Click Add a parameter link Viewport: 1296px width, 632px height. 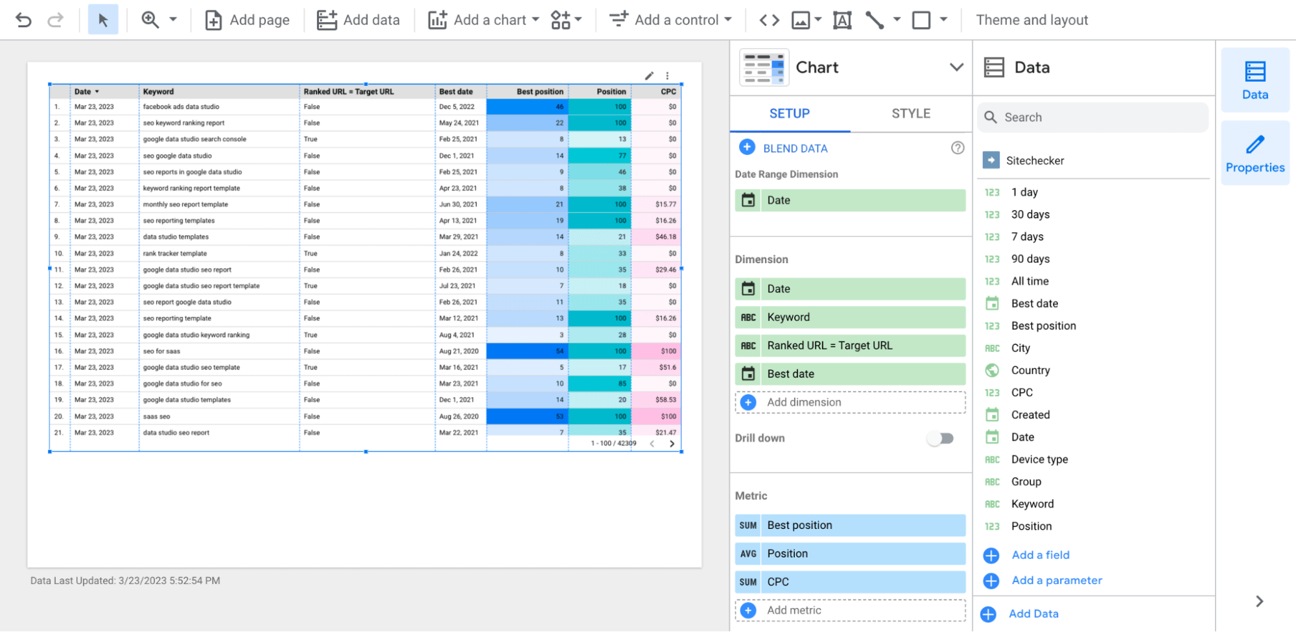coord(1057,581)
